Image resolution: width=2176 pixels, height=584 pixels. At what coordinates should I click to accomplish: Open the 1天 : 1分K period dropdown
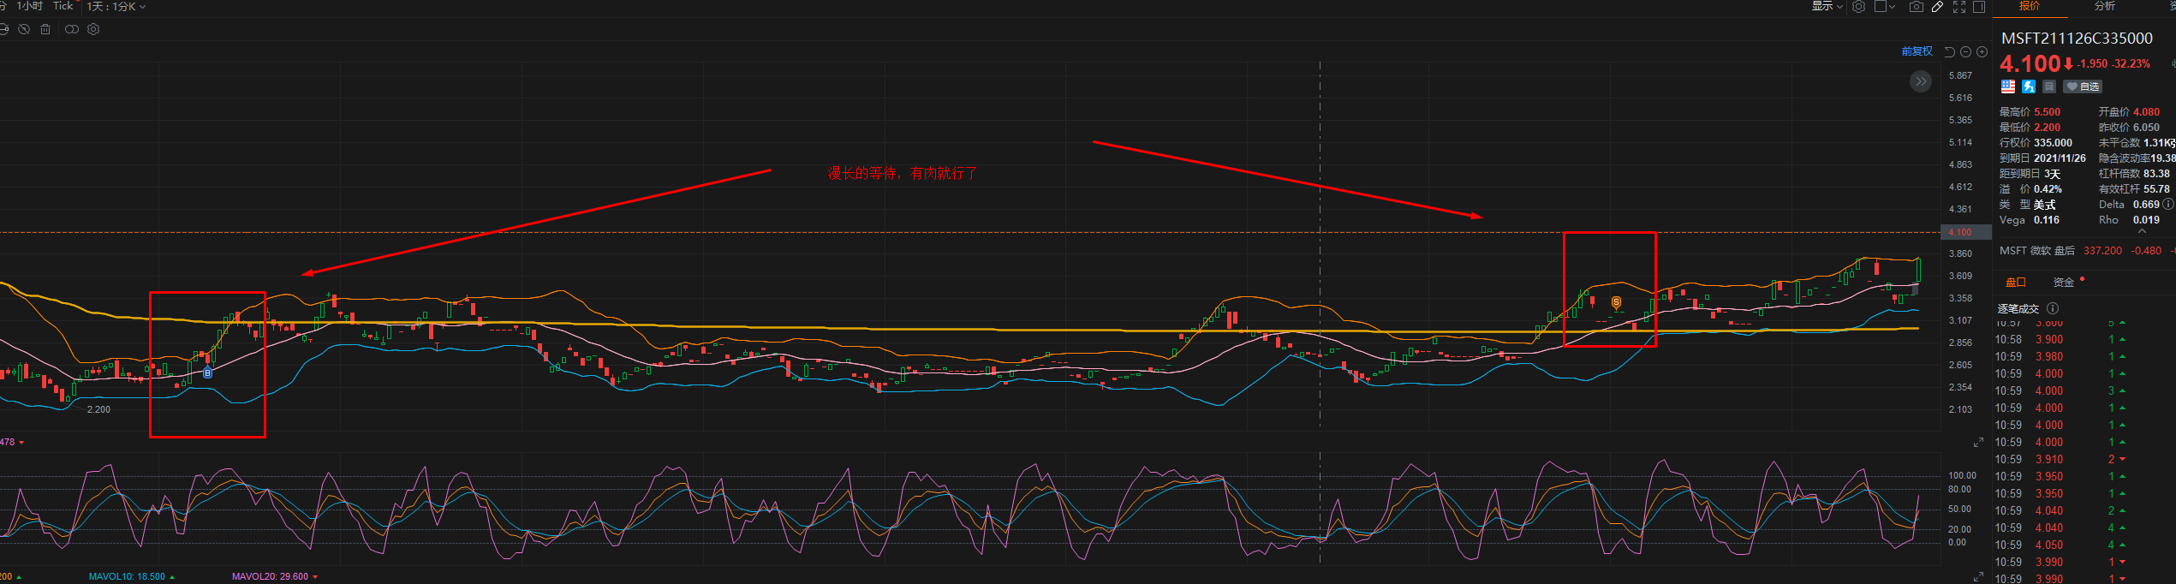[116, 7]
